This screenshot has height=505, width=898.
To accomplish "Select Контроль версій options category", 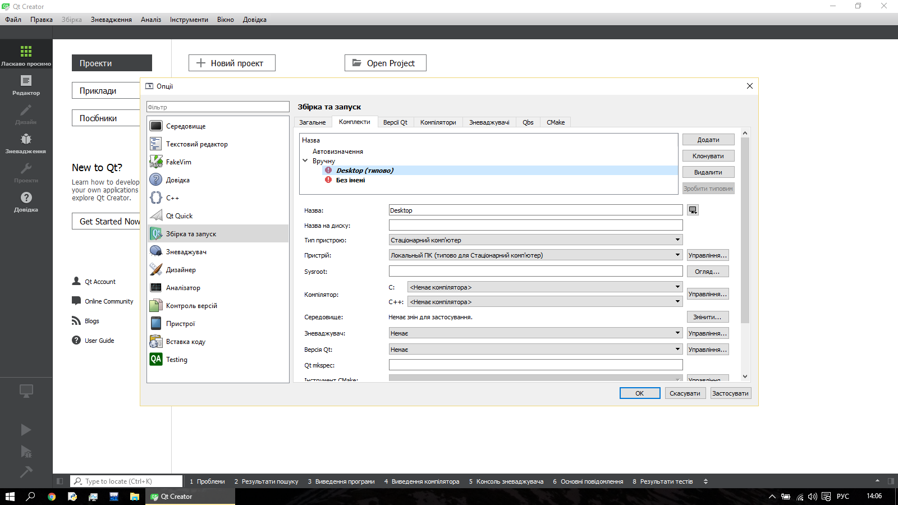I will click(x=191, y=306).
